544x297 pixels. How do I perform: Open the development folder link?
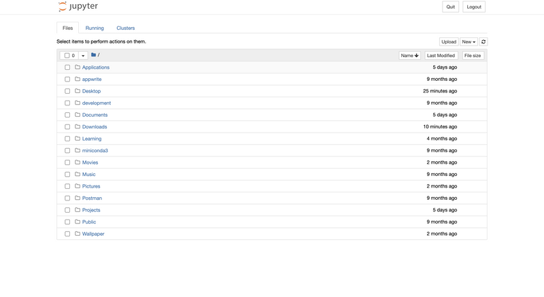(97, 103)
